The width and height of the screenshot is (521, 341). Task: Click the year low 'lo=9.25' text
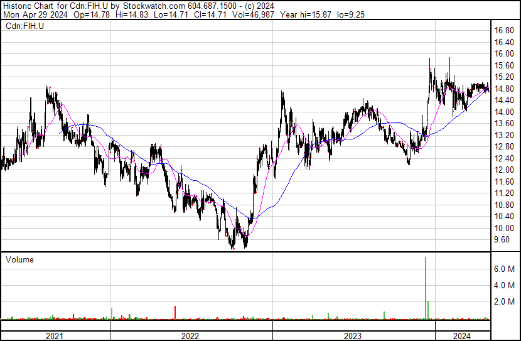[x=350, y=14]
